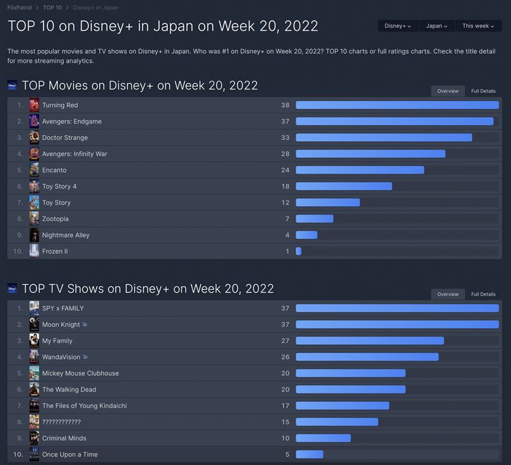The height and width of the screenshot is (465, 511).
Task: Open The Walking Dead title link
Action: [x=69, y=390]
